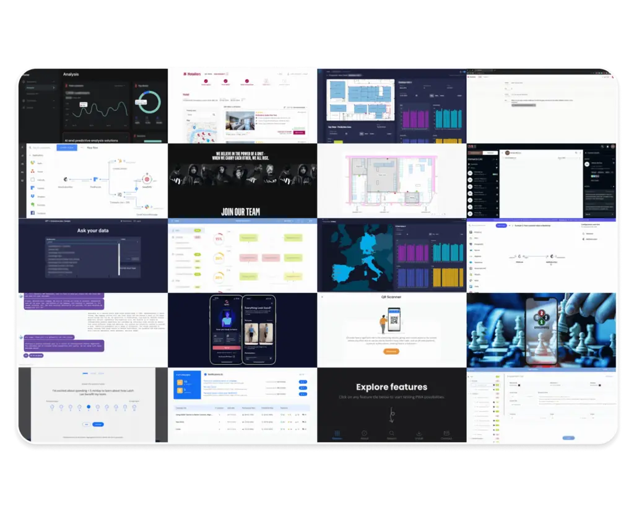Click the orange button on the QR Scanner screen
The height and width of the screenshot is (511, 634).
point(391,352)
